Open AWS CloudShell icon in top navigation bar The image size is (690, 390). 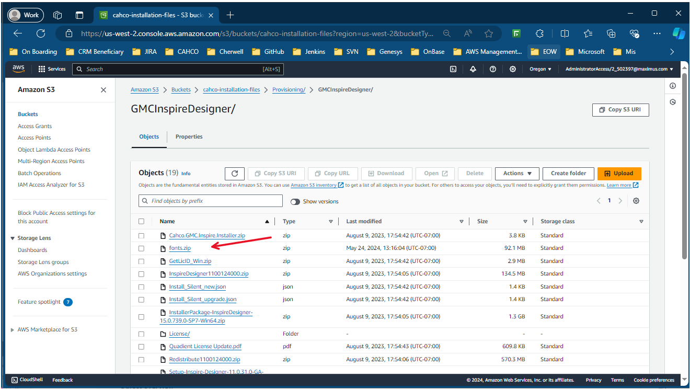tap(453, 69)
